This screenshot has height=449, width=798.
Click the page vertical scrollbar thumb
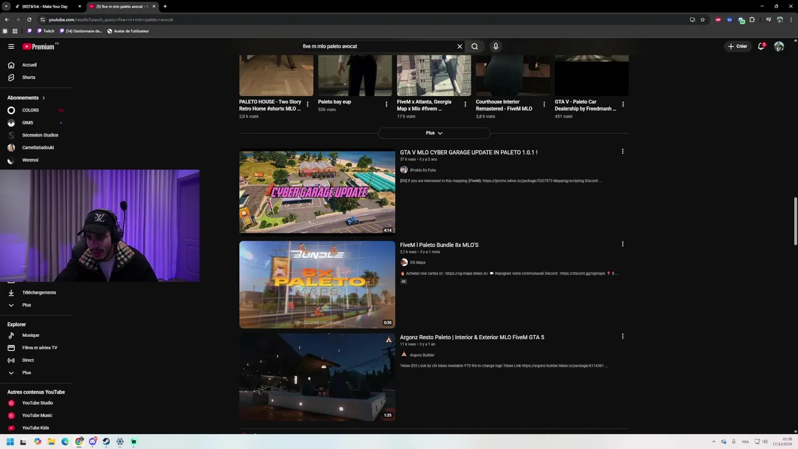(x=795, y=222)
